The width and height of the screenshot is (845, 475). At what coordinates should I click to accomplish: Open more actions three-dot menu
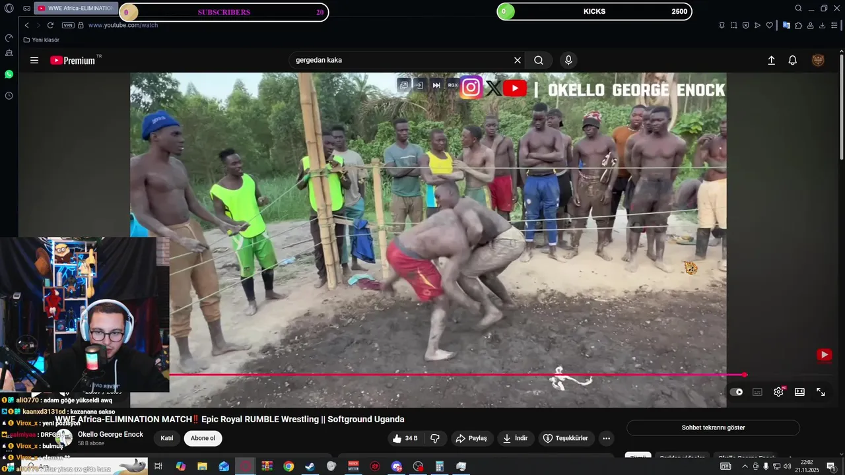(606, 438)
